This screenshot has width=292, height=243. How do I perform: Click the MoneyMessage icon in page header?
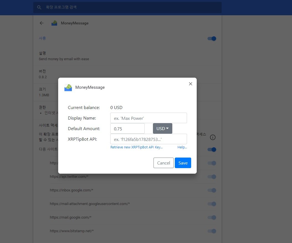pyautogui.click(x=54, y=23)
